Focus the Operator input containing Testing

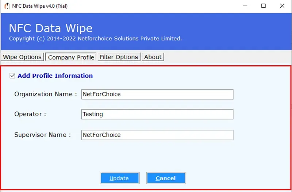coord(157,114)
